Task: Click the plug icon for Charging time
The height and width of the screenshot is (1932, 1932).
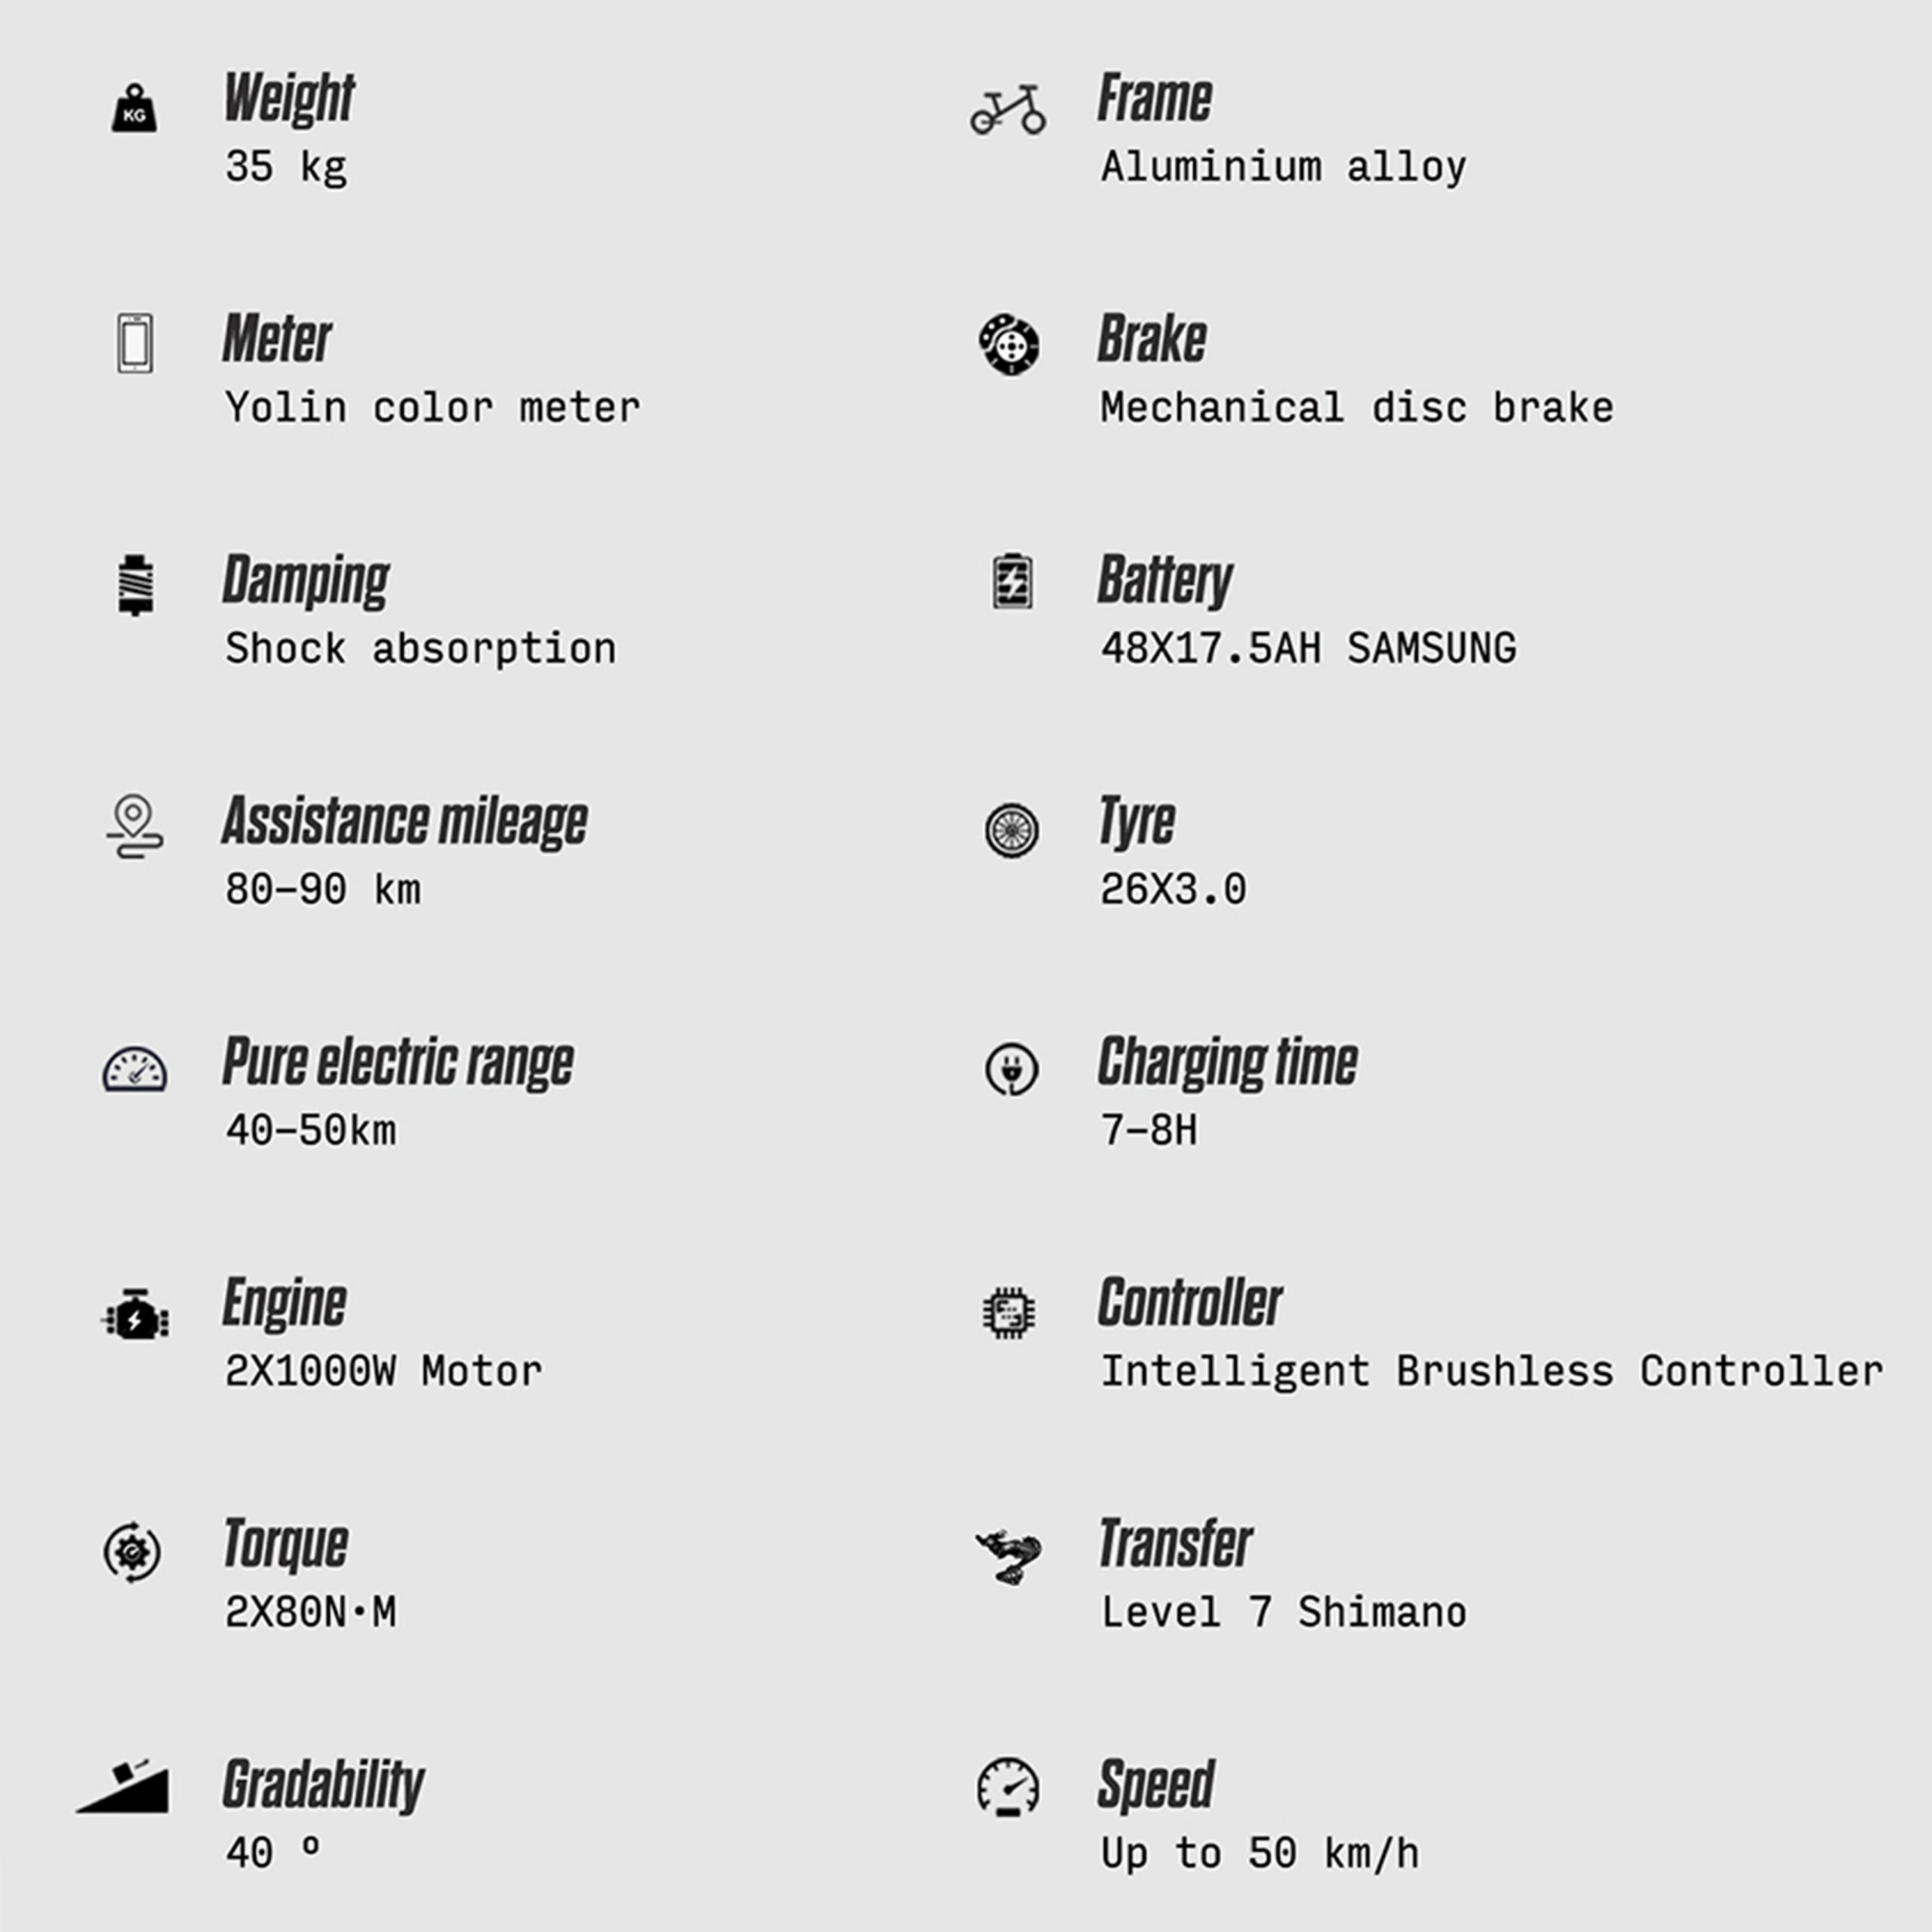Action: tap(1011, 1069)
